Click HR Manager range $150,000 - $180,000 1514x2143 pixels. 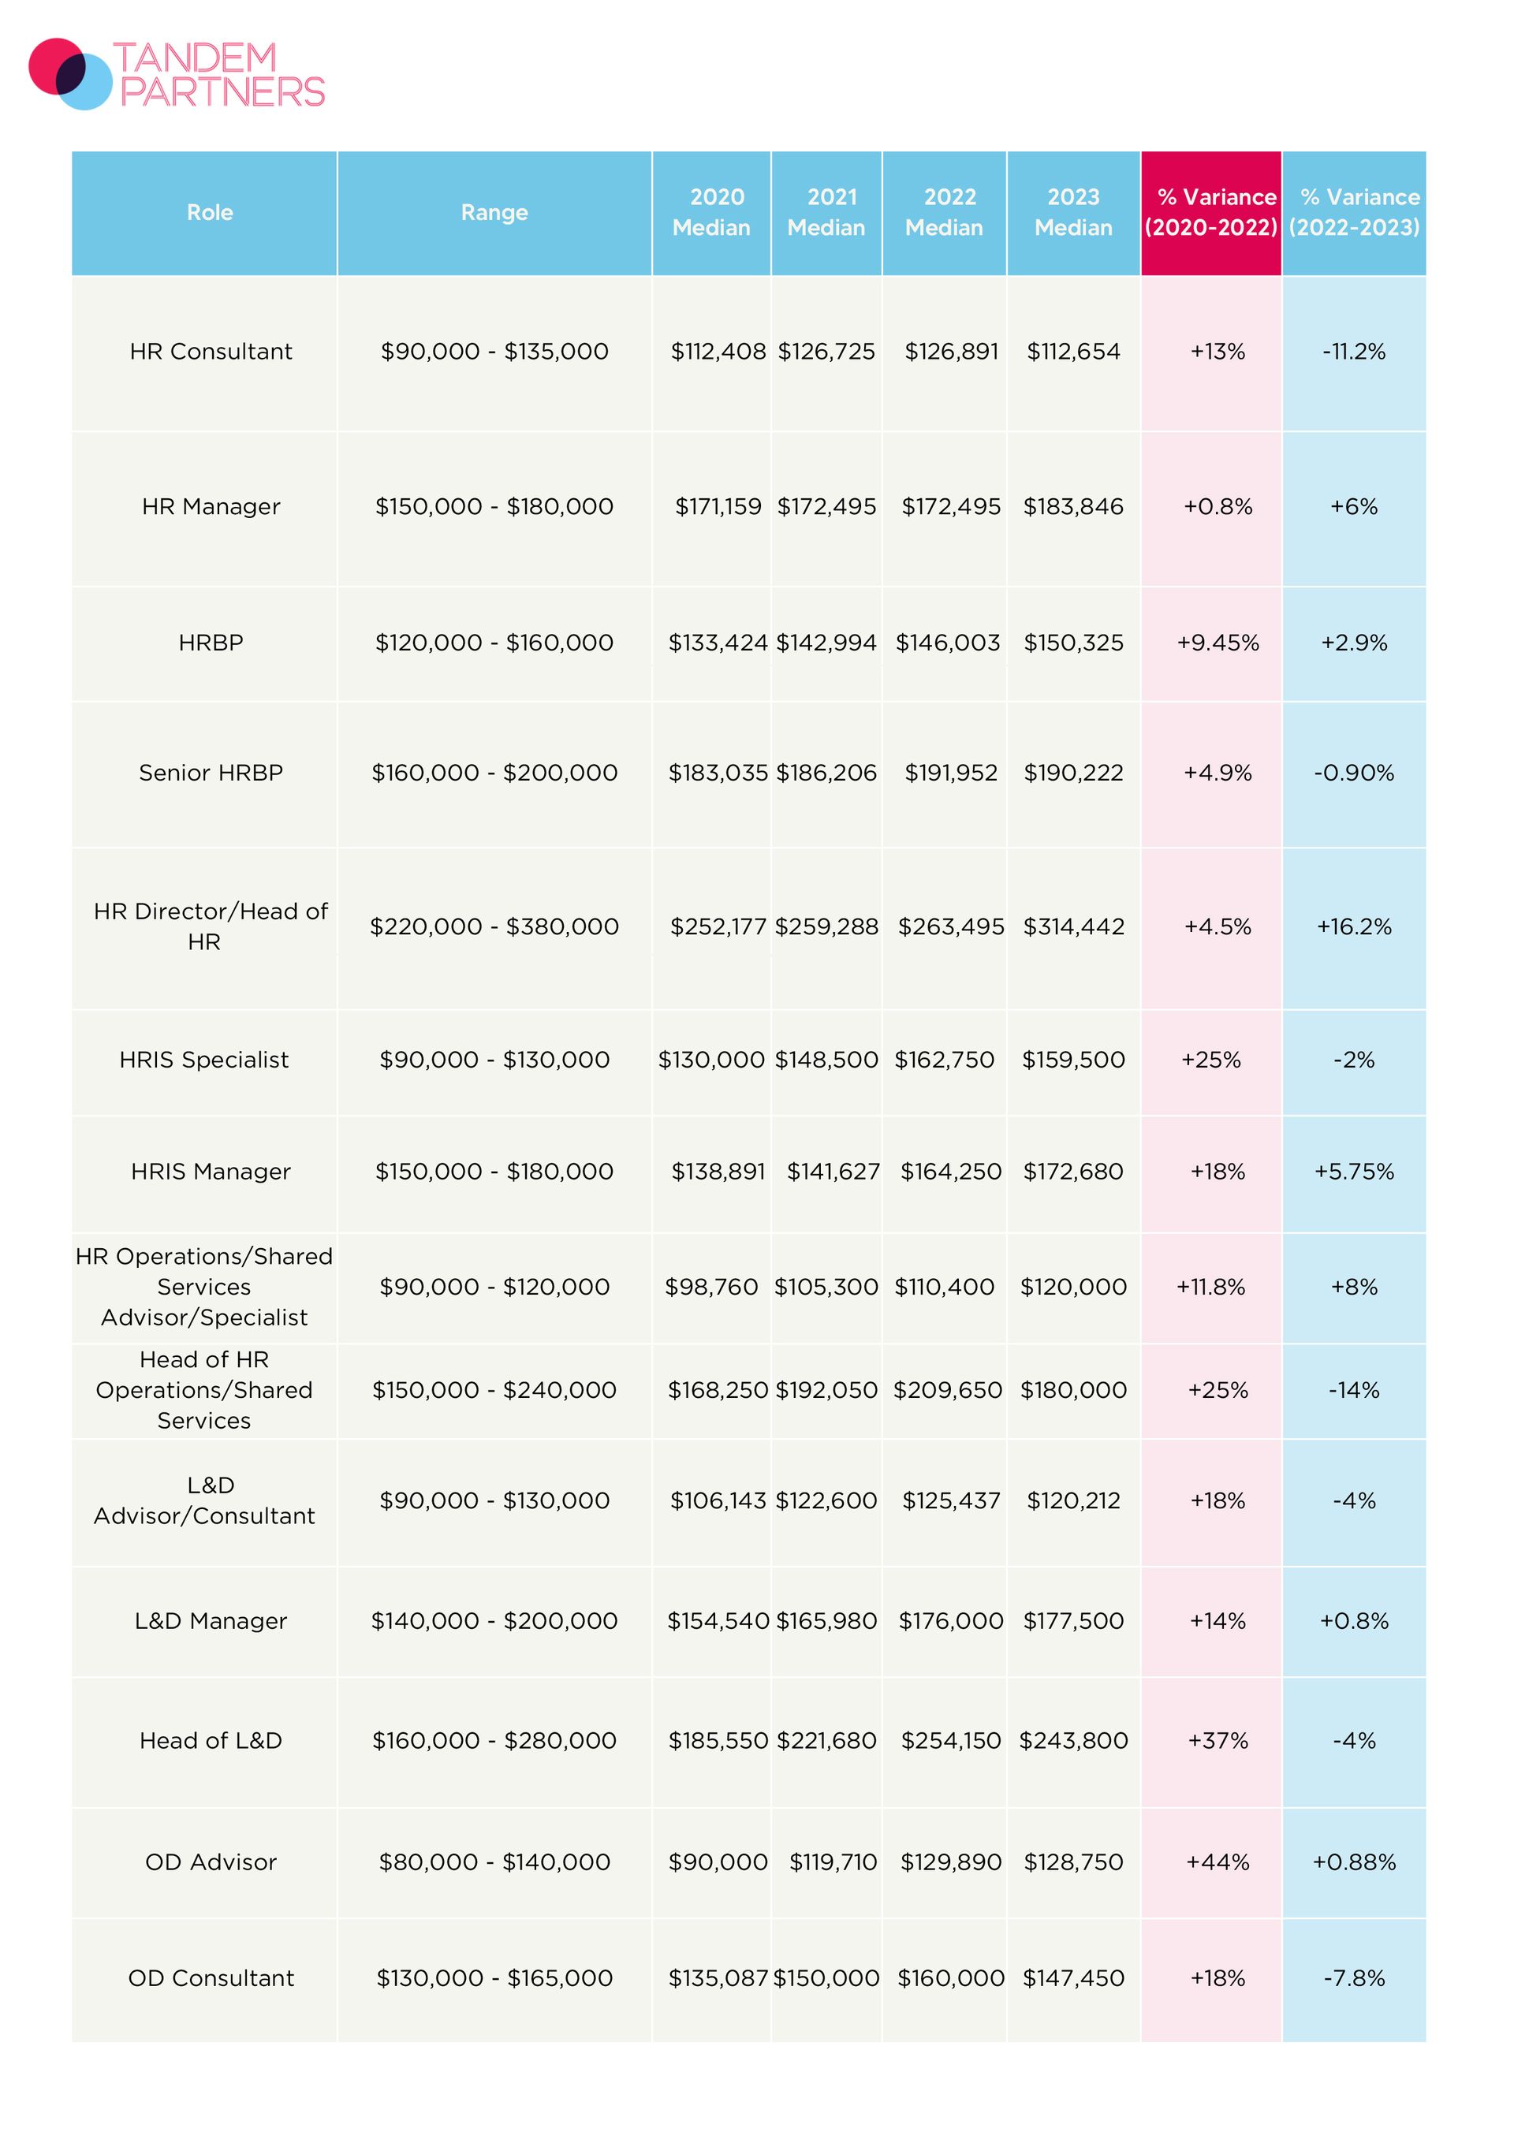tap(494, 507)
